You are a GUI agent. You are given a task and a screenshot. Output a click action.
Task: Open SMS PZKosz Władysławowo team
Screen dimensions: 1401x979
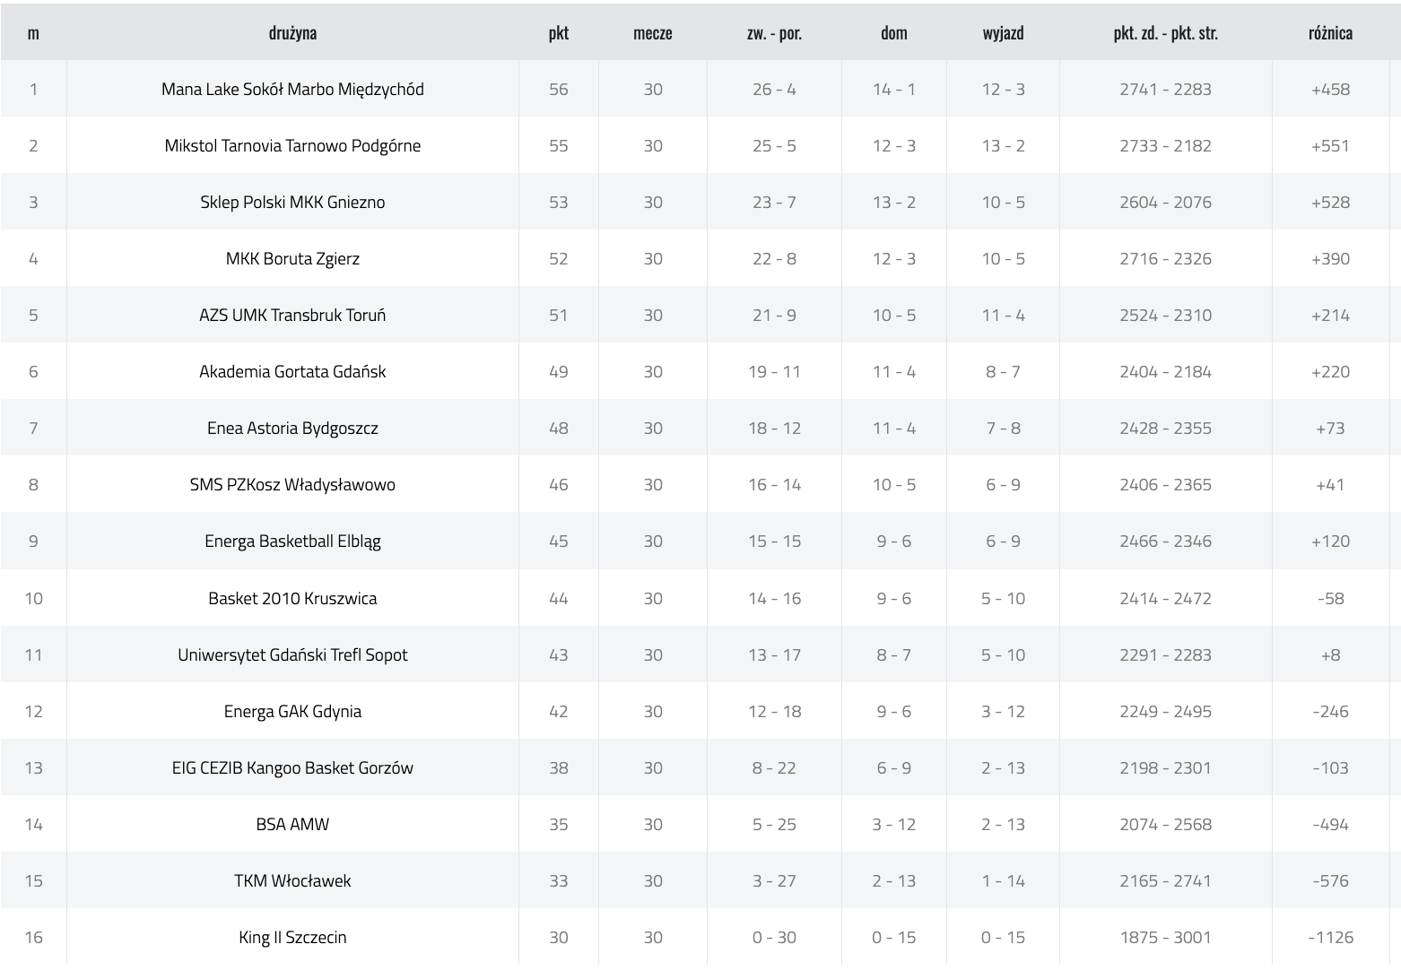pyautogui.click(x=292, y=485)
